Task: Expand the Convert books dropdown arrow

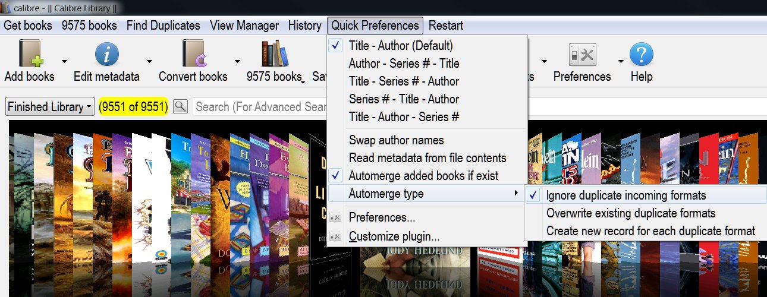Action: click(237, 61)
